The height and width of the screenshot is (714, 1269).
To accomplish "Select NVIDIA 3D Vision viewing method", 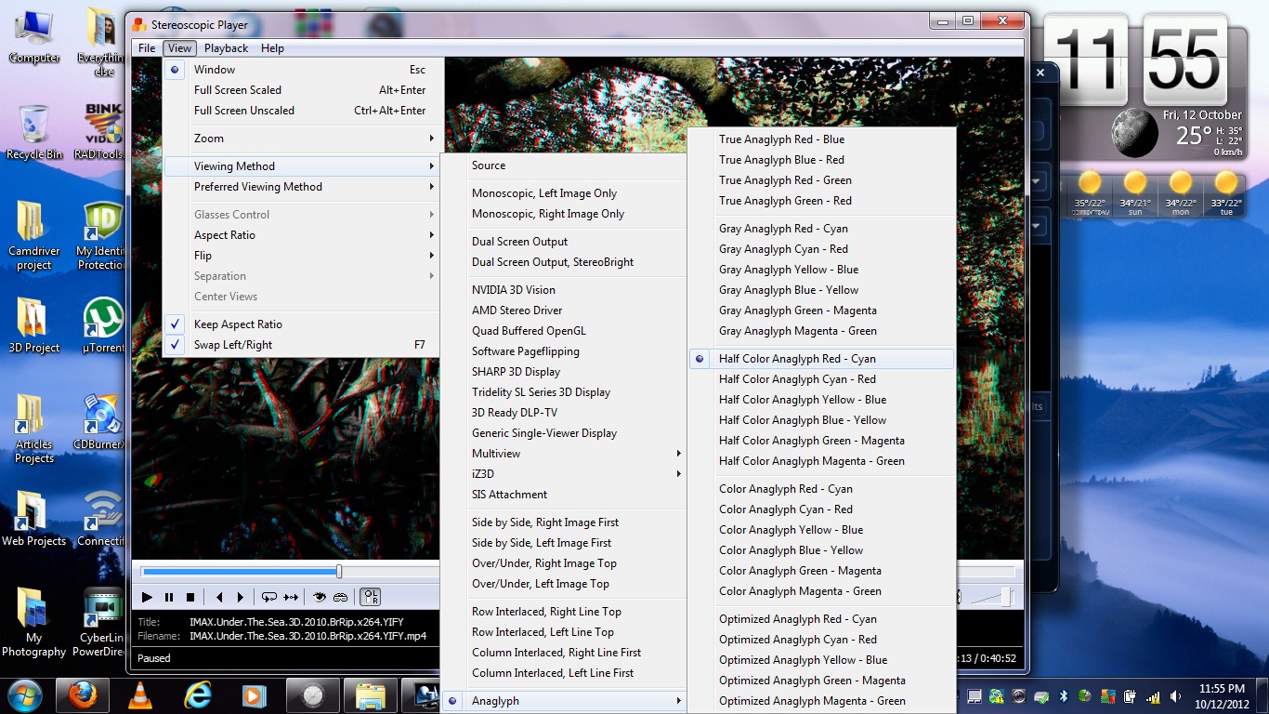I will click(x=564, y=290).
